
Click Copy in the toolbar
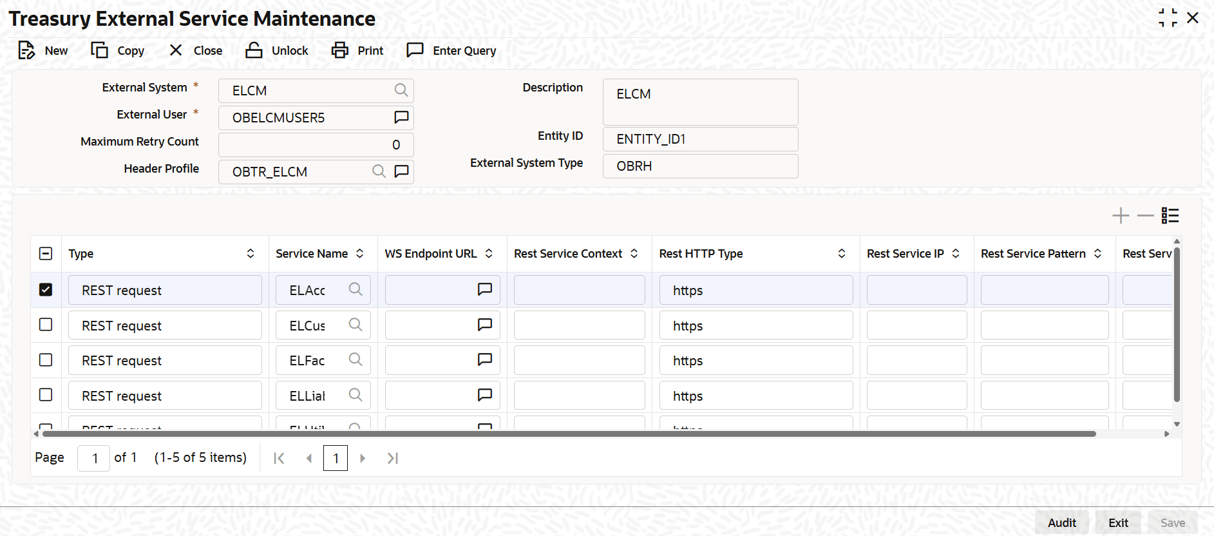click(118, 50)
